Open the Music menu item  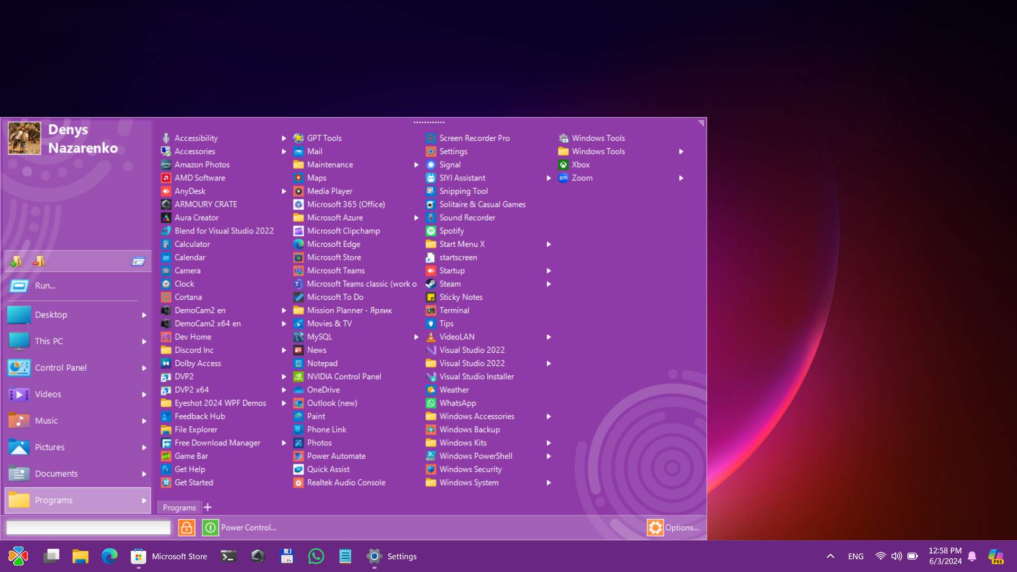pyautogui.click(x=78, y=421)
